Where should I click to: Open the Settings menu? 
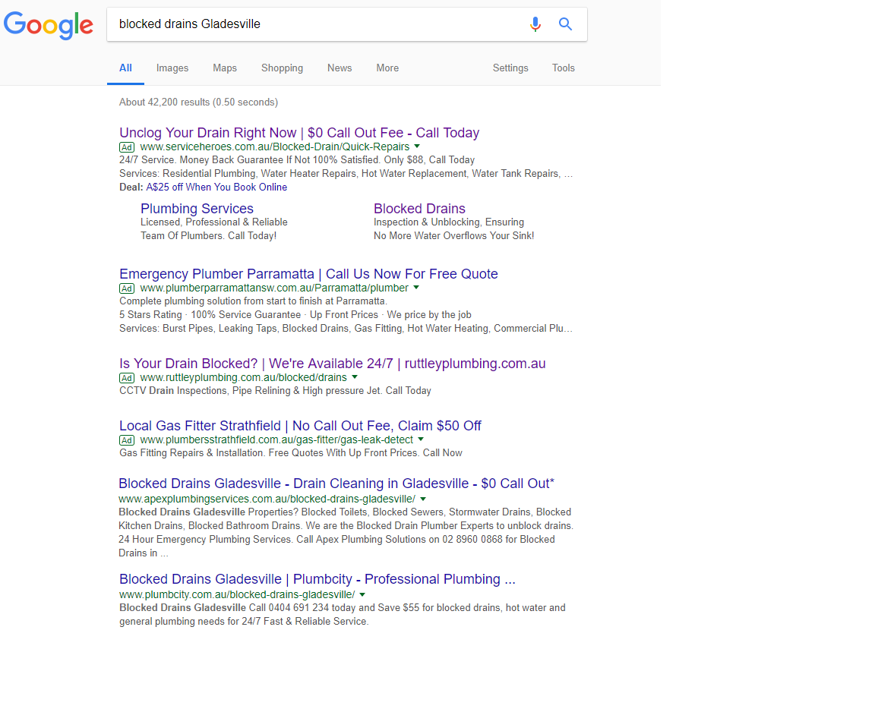pyautogui.click(x=510, y=68)
